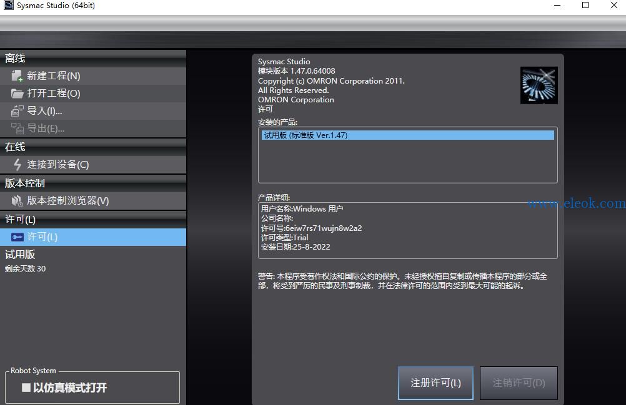Click 公司名称: text line
This screenshot has height=405, width=626.
click(277, 218)
